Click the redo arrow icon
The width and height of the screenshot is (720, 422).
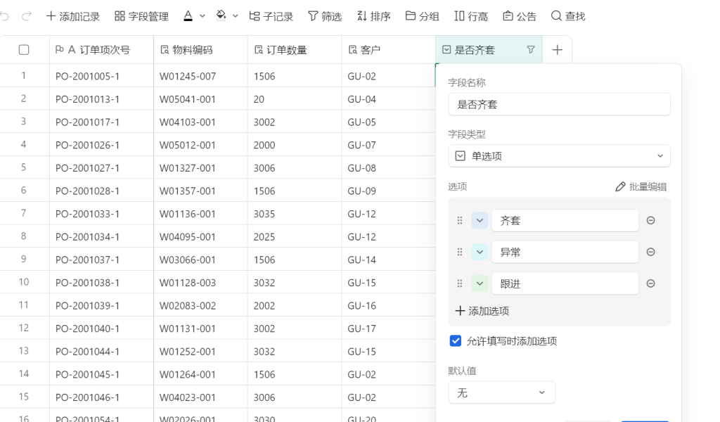click(27, 17)
